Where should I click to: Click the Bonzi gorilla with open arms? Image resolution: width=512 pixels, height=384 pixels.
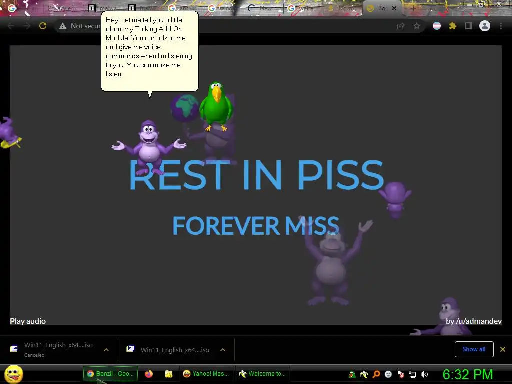coord(149,147)
